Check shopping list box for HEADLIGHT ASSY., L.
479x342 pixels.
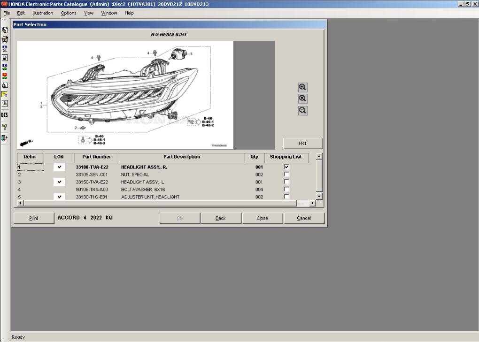pyautogui.click(x=286, y=182)
